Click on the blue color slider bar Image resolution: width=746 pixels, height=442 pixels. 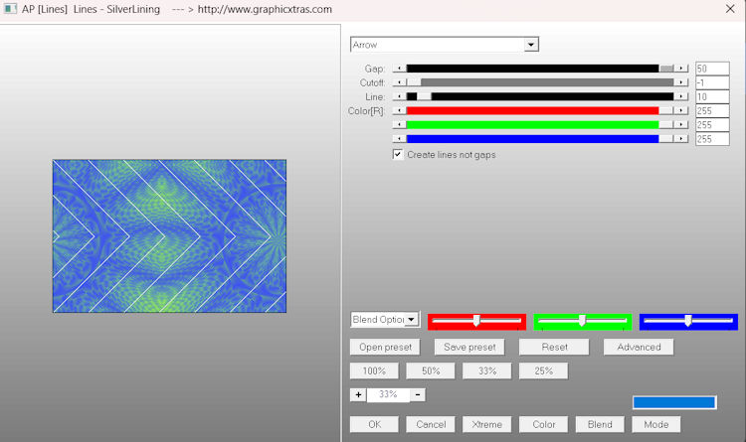pyautogui.click(x=540, y=139)
